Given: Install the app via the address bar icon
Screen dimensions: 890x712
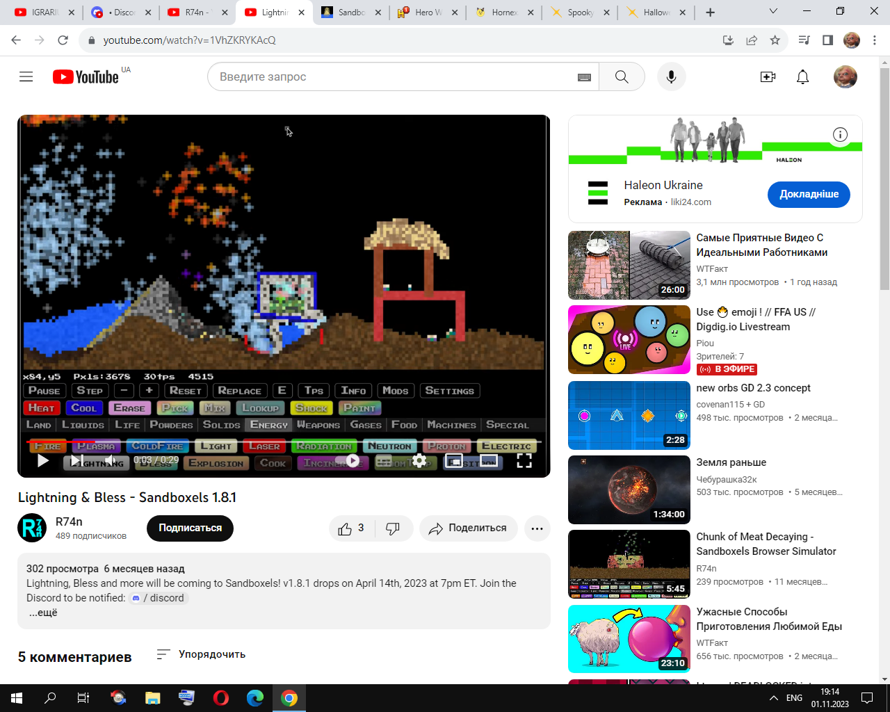Looking at the screenshot, I should pos(729,40).
